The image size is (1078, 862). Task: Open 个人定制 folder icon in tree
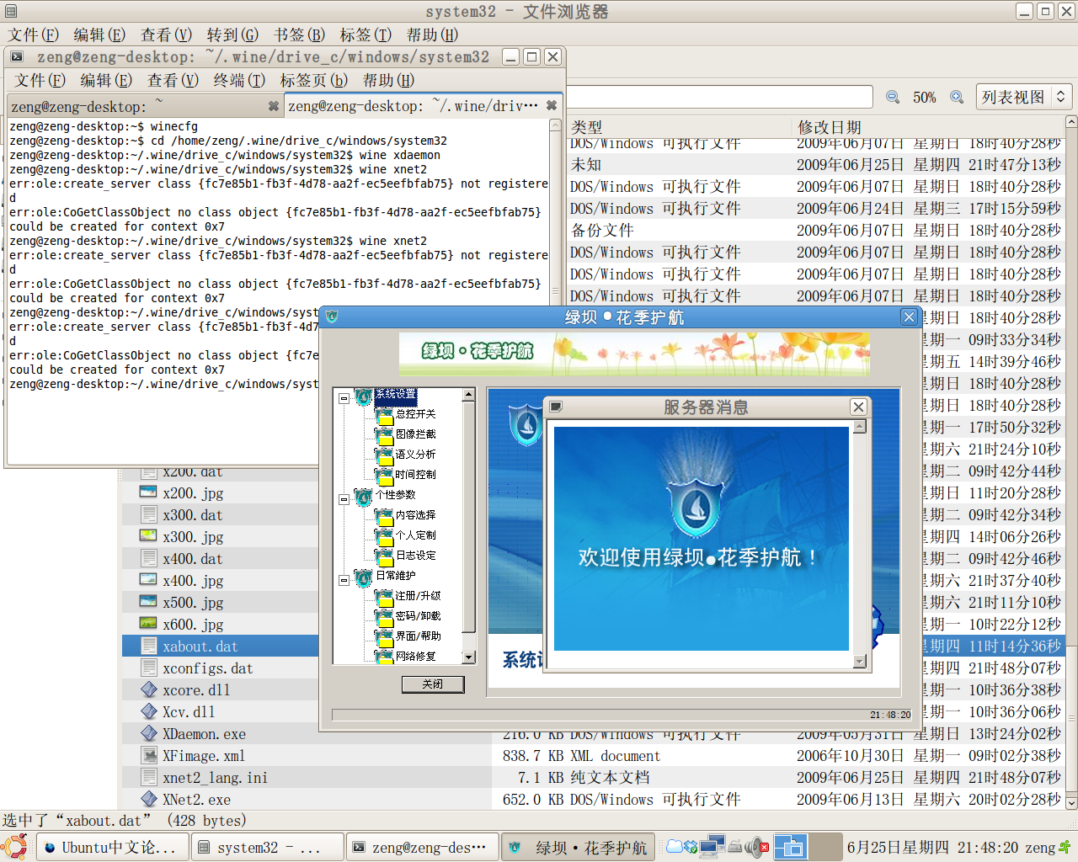pyautogui.click(x=385, y=536)
